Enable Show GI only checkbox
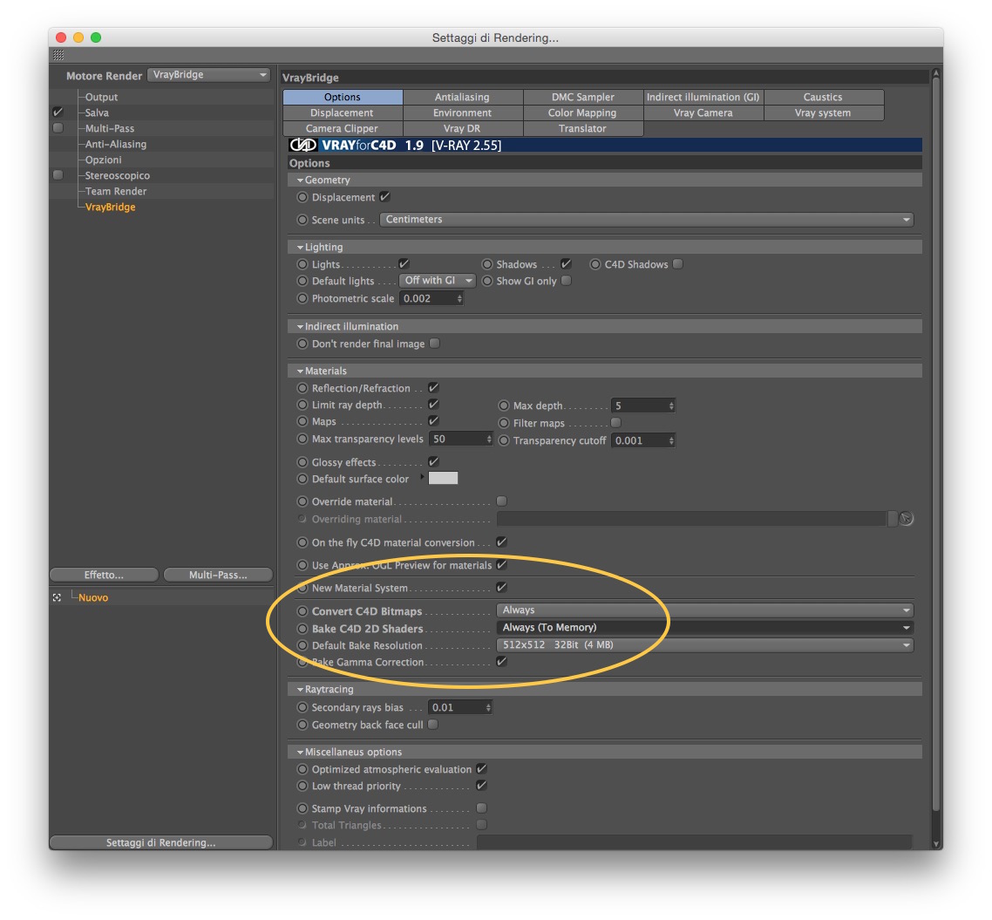The height and width of the screenshot is (920, 992). click(x=567, y=280)
